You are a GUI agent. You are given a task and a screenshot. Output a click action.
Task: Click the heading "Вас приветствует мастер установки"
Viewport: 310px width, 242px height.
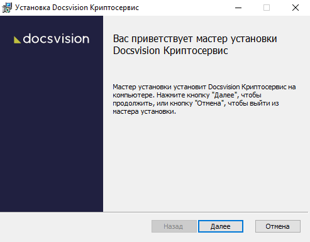click(195, 39)
